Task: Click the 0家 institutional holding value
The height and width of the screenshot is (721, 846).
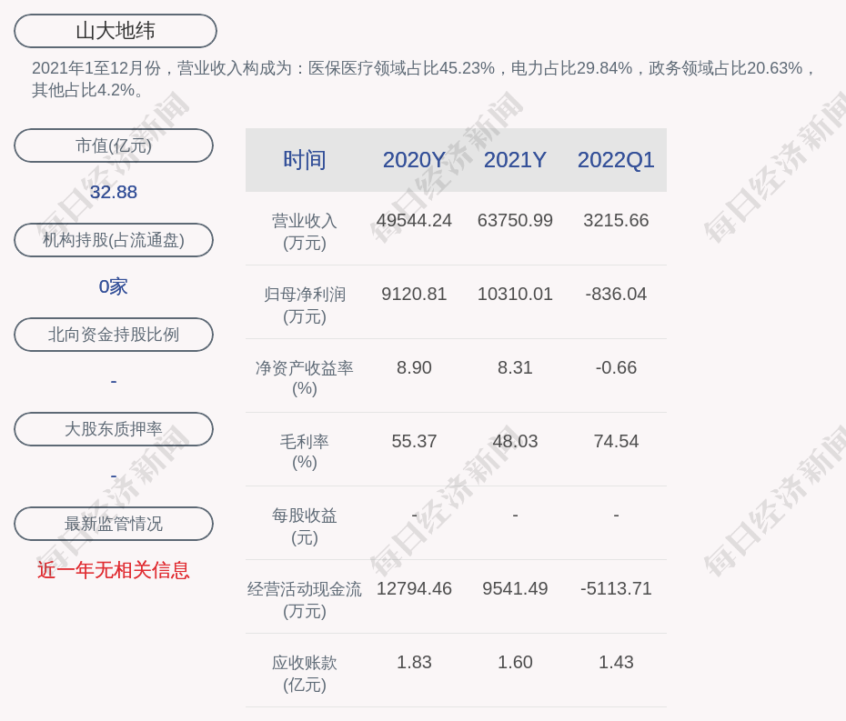Action: pos(114,286)
